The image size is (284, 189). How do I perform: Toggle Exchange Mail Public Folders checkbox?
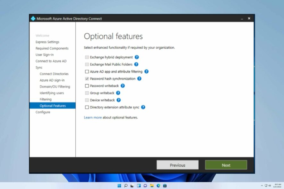[x=87, y=64]
